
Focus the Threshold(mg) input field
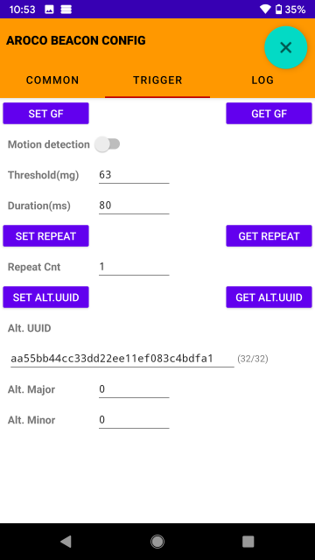point(134,175)
